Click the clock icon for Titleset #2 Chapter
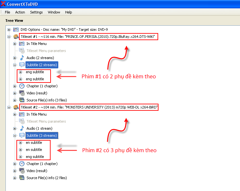The height and width of the screenshot is (191, 240). pyautogui.click(x=22, y=164)
